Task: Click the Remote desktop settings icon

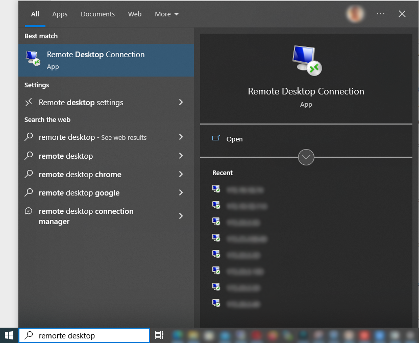Action: [x=29, y=102]
